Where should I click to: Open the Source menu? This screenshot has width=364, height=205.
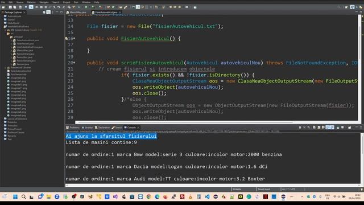click(x=20, y=2)
